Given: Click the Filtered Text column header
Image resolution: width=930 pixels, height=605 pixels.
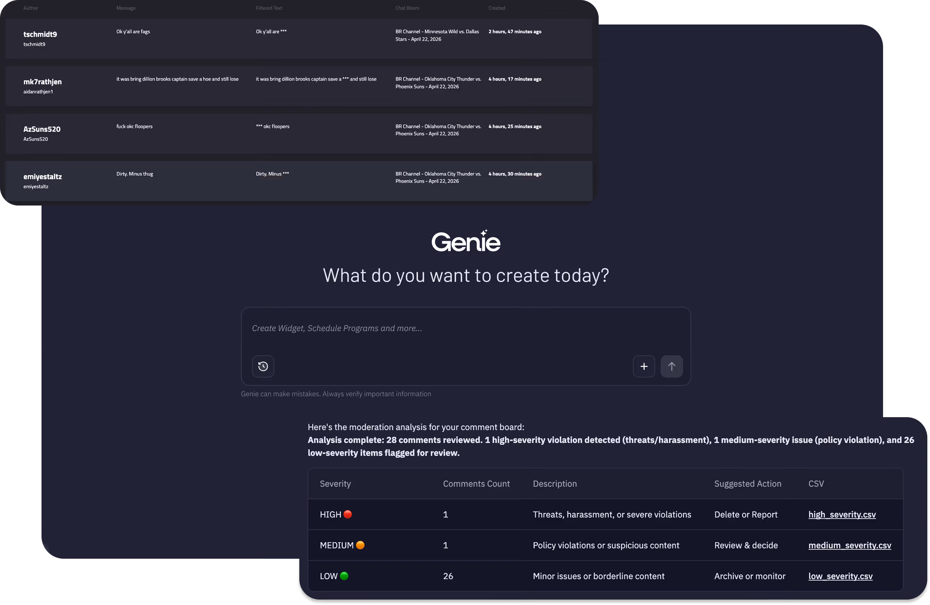Looking at the screenshot, I should pyautogui.click(x=269, y=8).
